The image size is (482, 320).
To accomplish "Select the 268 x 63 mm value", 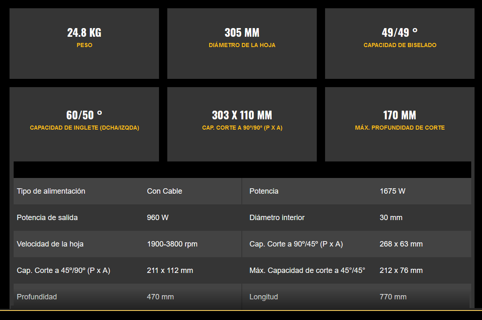I will pos(401,244).
